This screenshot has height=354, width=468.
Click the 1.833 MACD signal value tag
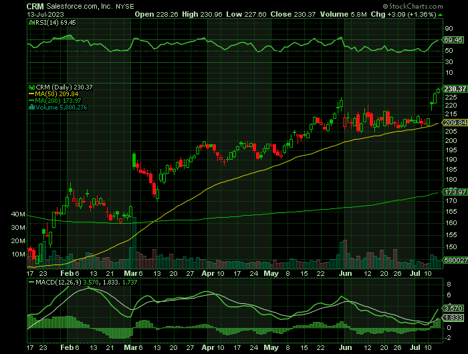(x=453, y=318)
